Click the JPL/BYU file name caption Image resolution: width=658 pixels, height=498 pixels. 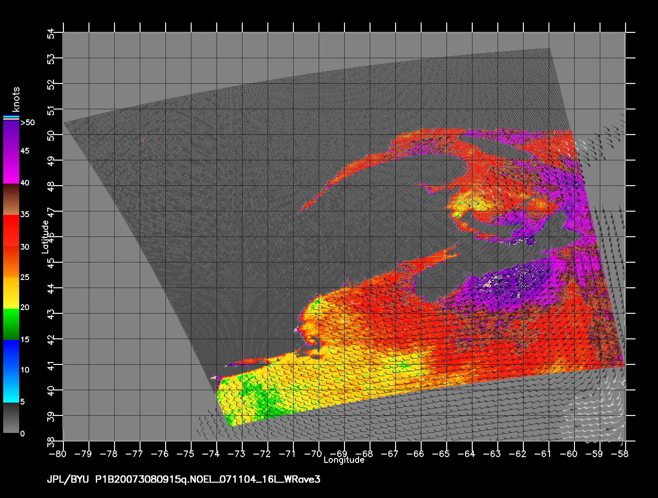tap(184, 480)
